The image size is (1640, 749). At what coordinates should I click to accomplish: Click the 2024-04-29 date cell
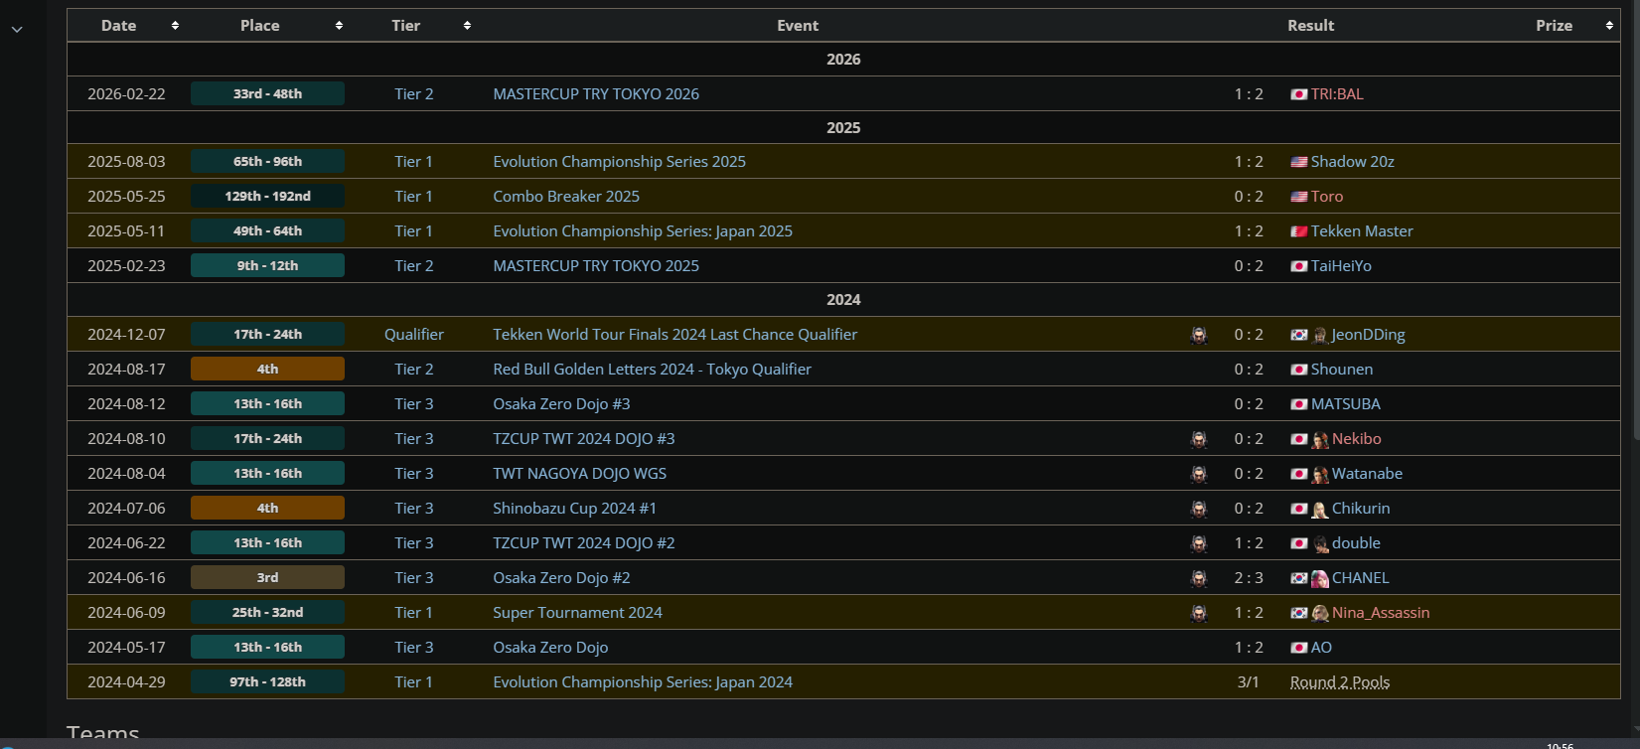pos(126,682)
